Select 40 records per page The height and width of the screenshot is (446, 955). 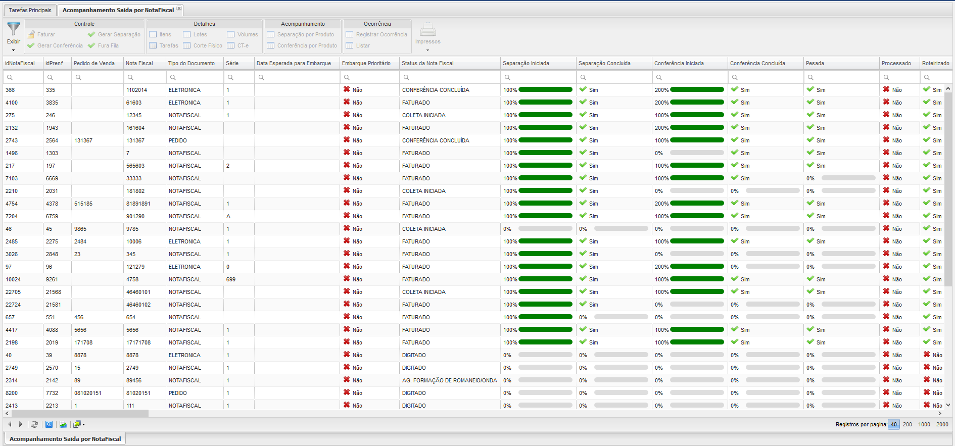(894, 424)
